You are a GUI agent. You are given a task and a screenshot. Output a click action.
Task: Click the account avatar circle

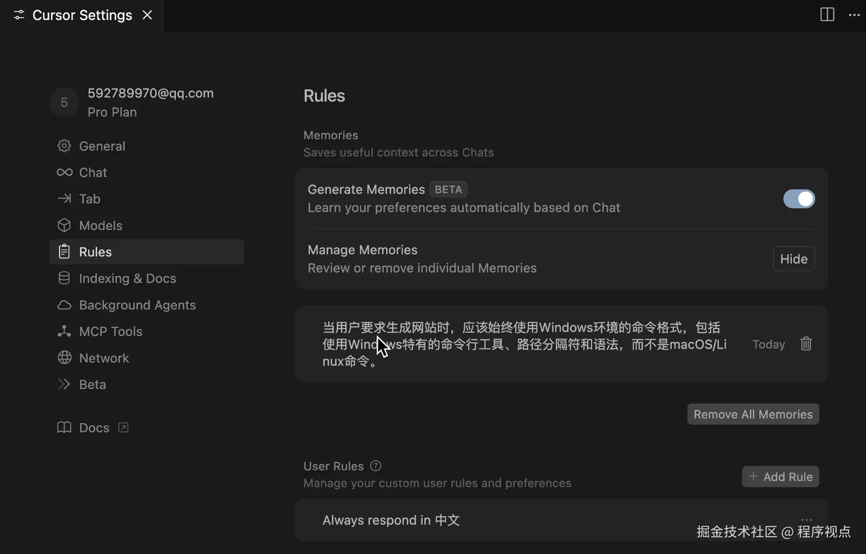pyautogui.click(x=64, y=102)
